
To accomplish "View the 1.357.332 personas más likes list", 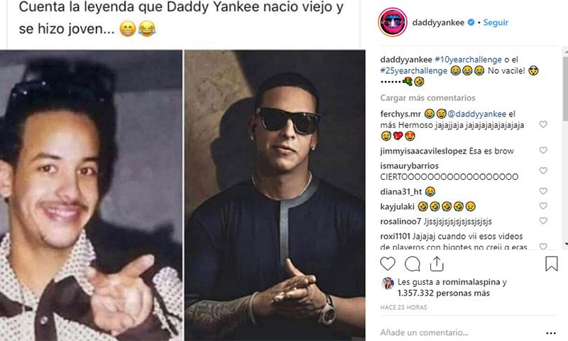I will coord(443,293).
